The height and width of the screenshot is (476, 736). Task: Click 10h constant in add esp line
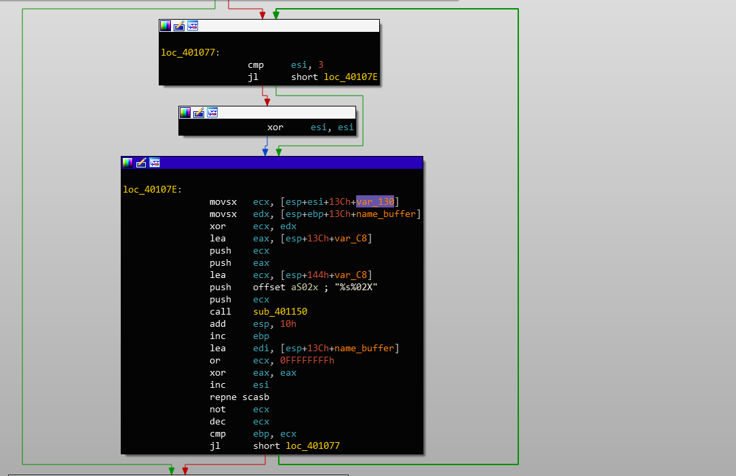click(288, 323)
